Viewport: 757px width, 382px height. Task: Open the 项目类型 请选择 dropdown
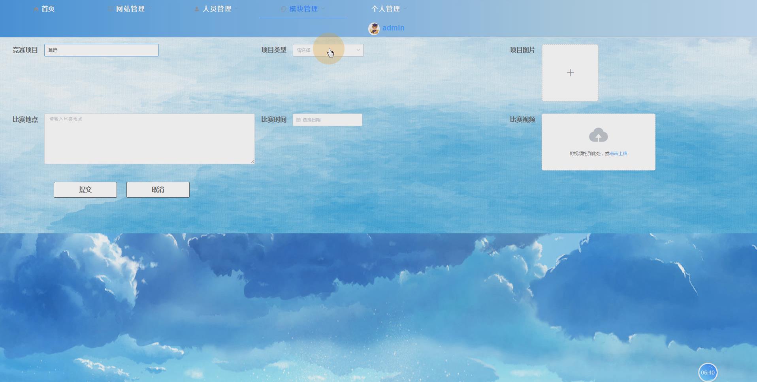click(x=328, y=50)
